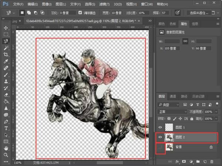The width and height of the screenshot is (222, 166).
Task: Click the New Selection mode icon
Action: pyautogui.click(x=22, y=13)
